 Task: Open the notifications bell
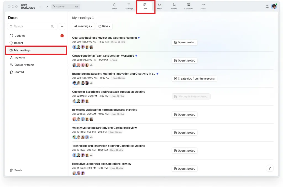coord(267,6)
